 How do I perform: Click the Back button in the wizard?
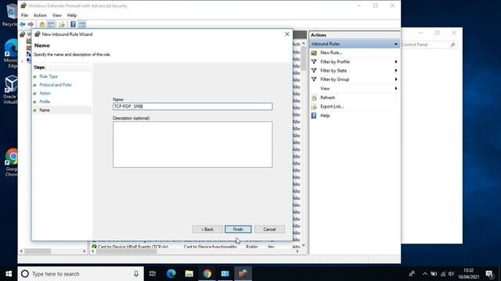click(x=207, y=229)
